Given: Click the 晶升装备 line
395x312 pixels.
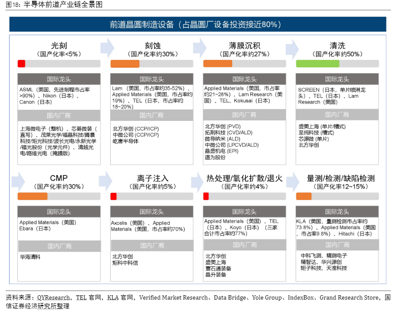Looking at the screenshot, I should [x=216, y=275].
